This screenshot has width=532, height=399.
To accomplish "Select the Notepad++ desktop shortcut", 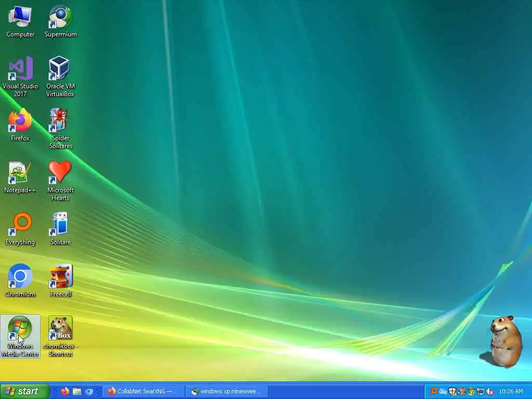I will pyautogui.click(x=20, y=177).
